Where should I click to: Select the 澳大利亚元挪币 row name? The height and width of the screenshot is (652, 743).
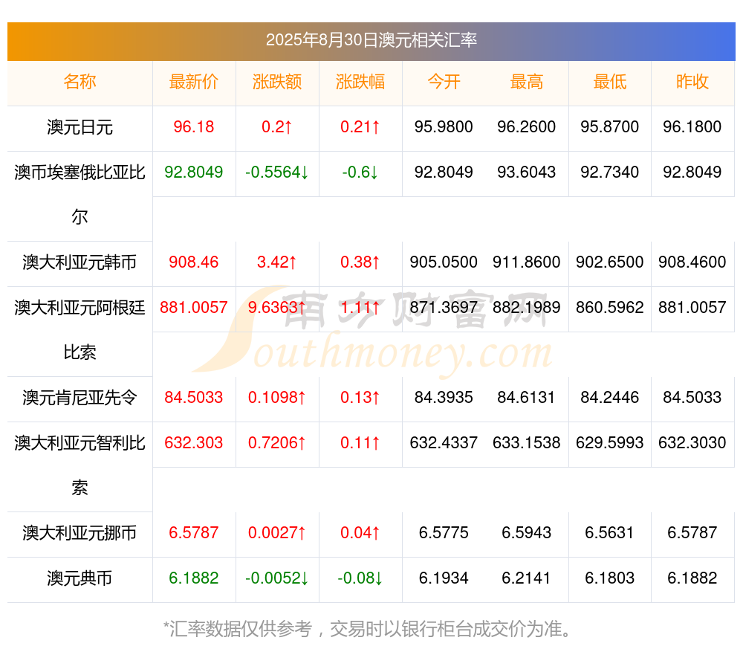[x=80, y=533]
